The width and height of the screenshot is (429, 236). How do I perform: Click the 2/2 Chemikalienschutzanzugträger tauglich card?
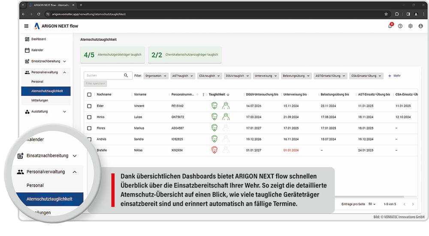(184, 55)
